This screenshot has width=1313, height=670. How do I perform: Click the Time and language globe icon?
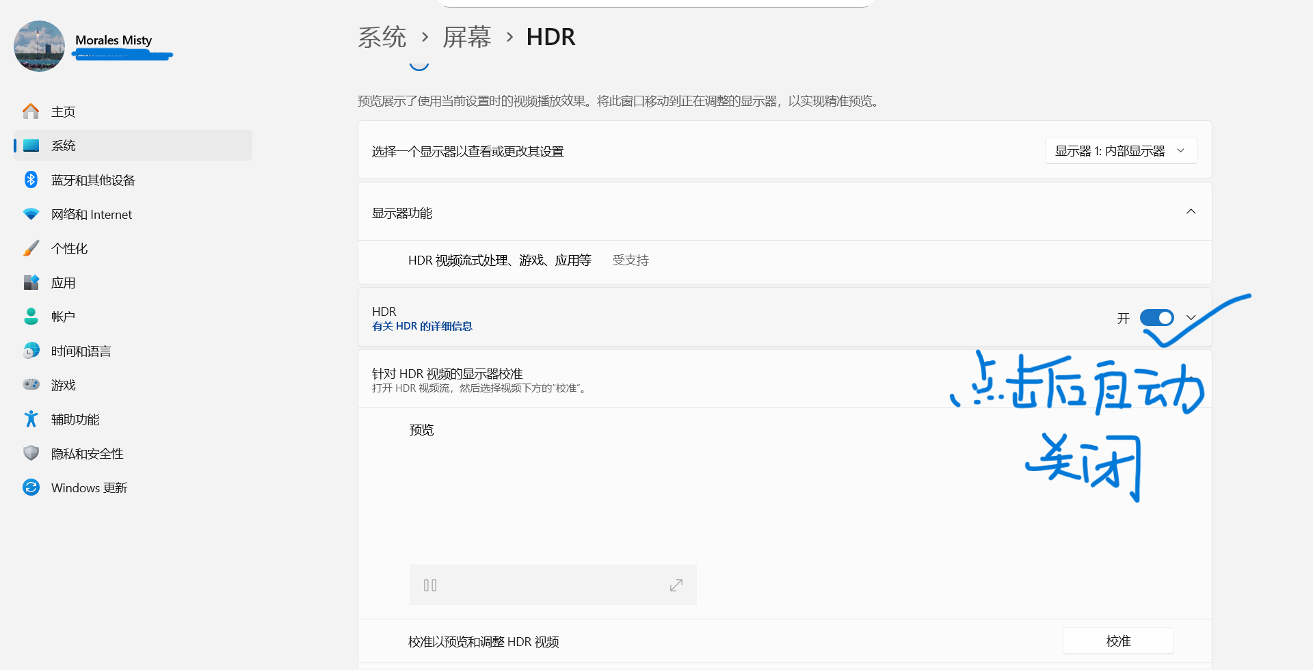pos(31,351)
